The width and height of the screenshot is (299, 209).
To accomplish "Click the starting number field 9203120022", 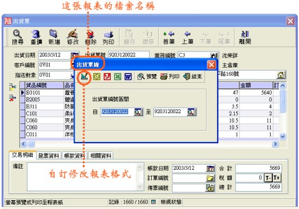I will pos(117,112).
